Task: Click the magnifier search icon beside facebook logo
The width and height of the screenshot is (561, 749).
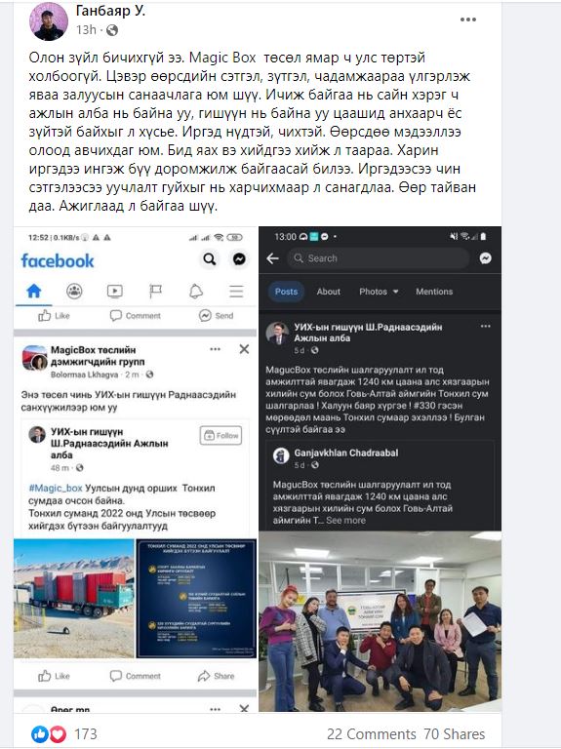Action: (210, 258)
